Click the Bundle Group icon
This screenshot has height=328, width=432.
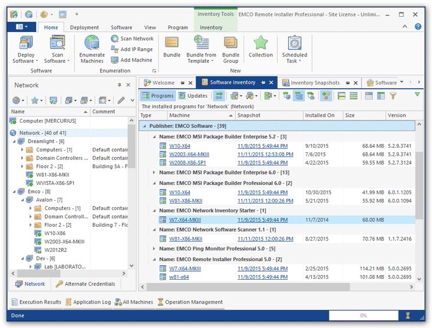point(231,44)
